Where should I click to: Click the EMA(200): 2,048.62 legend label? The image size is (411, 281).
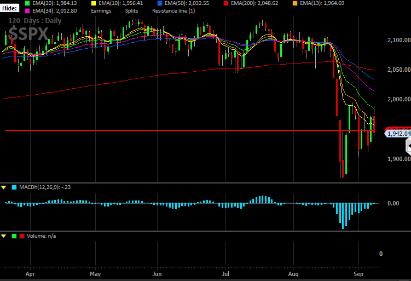pos(254,3)
